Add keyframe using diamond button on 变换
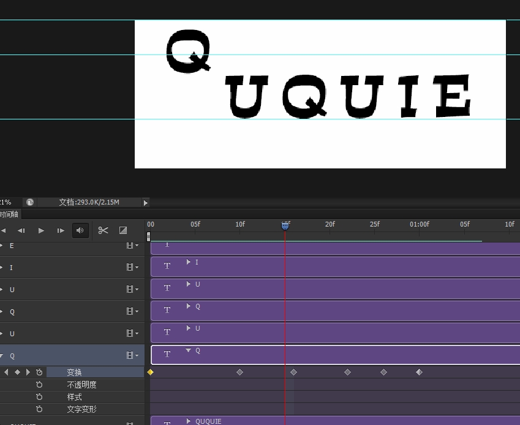The image size is (520, 425). pyautogui.click(x=17, y=372)
